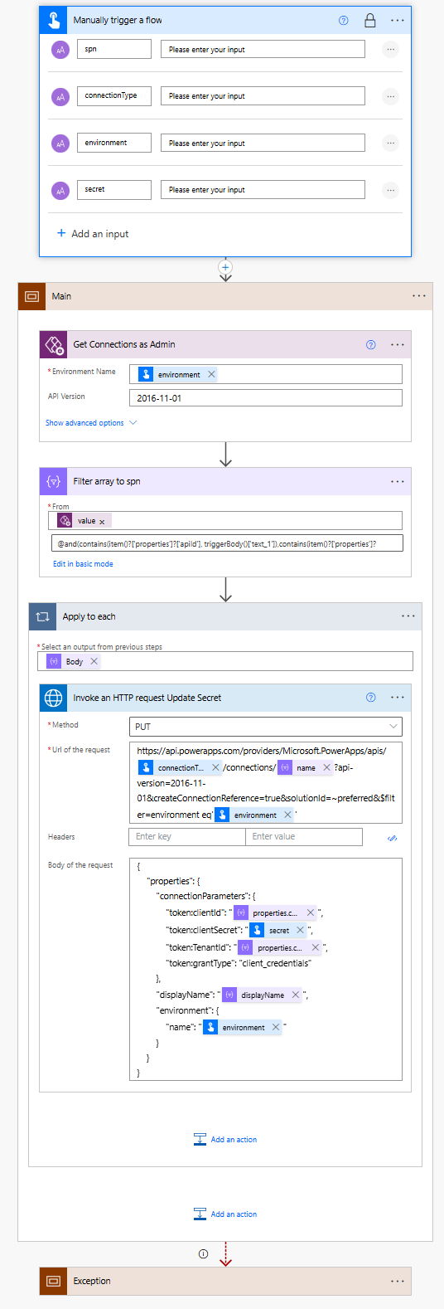Viewport: 444px width, 1309px height.
Task: Collapse the Main scope header
Action: [225, 296]
